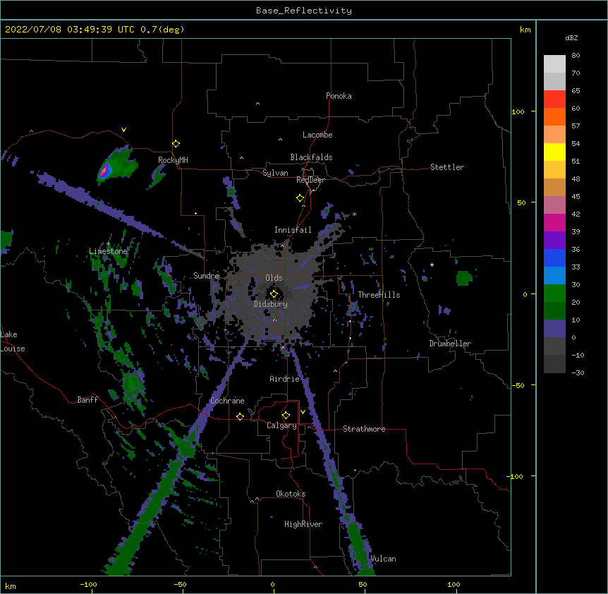This screenshot has width=608, height=594.
Task: Pick the red 60-65 dBZ legend swatch
Action: (x=554, y=99)
